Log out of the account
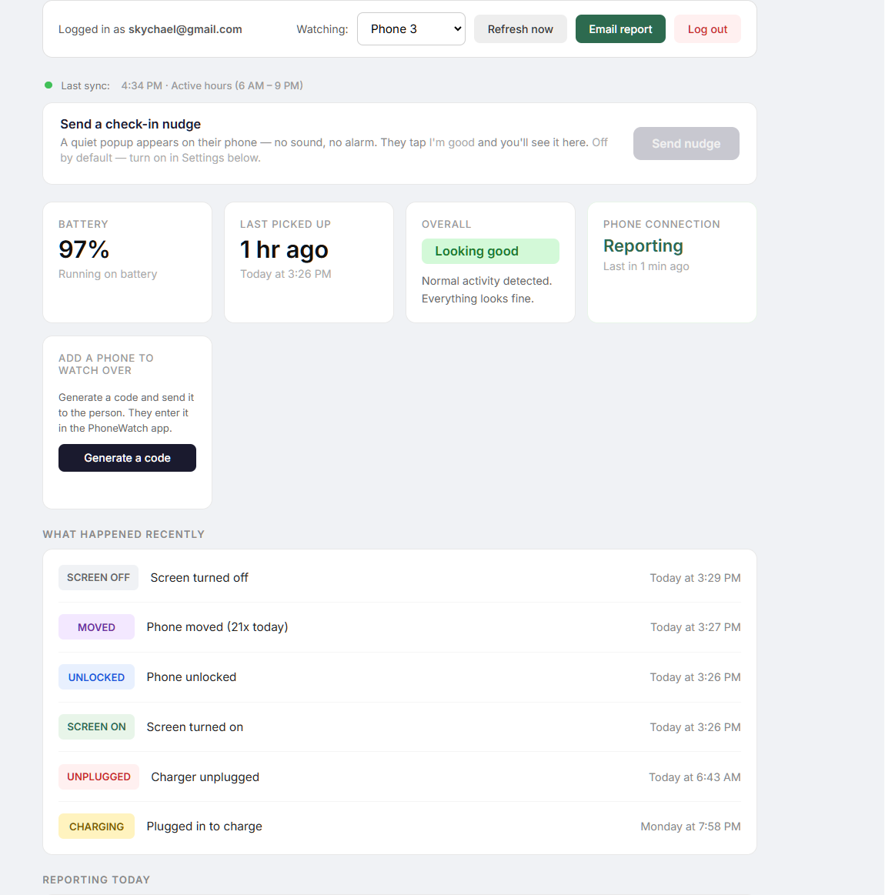Screen dimensions: 885x895 click(707, 29)
